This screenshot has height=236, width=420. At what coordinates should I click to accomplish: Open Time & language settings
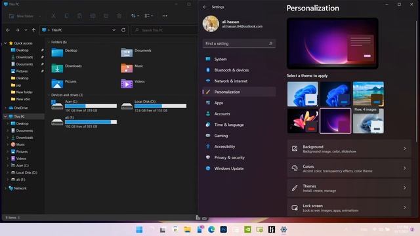(x=239, y=125)
